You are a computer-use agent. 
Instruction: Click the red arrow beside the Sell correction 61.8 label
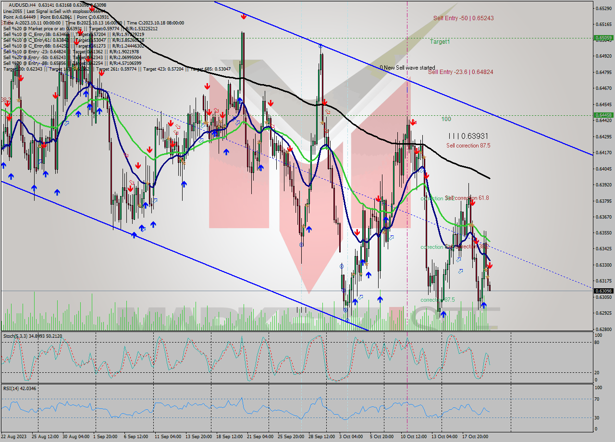pos(473,203)
